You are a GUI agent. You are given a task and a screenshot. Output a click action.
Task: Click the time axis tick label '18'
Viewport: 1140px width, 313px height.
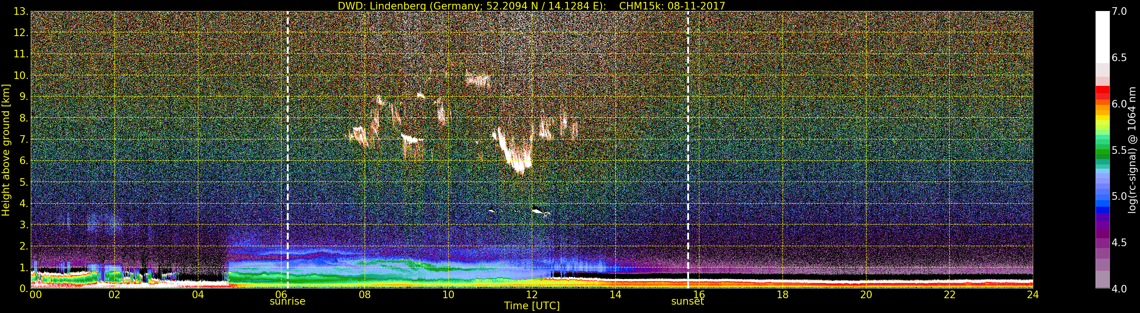point(783,294)
